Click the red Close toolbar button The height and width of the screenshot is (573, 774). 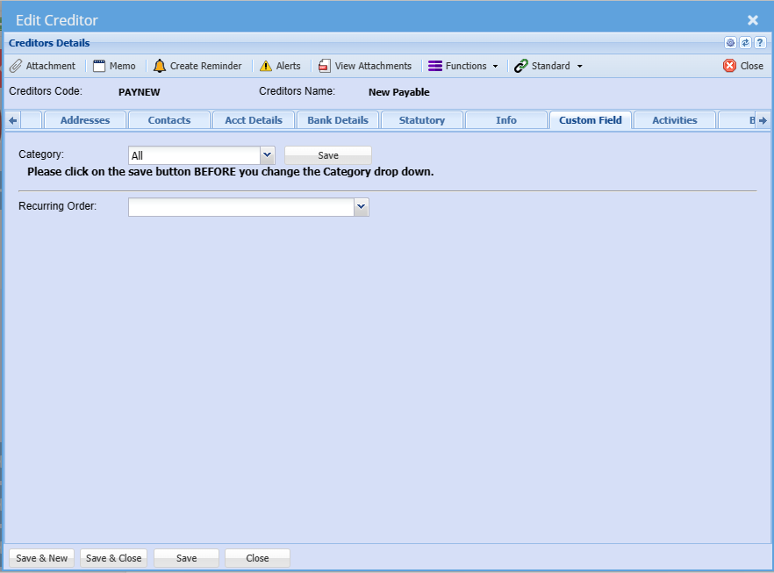[742, 66]
